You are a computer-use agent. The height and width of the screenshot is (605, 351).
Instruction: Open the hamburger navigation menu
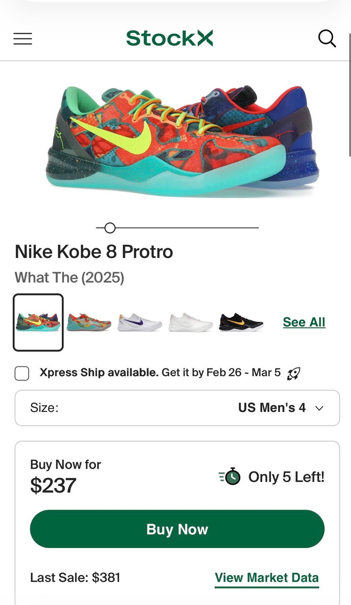pyautogui.click(x=23, y=38)
